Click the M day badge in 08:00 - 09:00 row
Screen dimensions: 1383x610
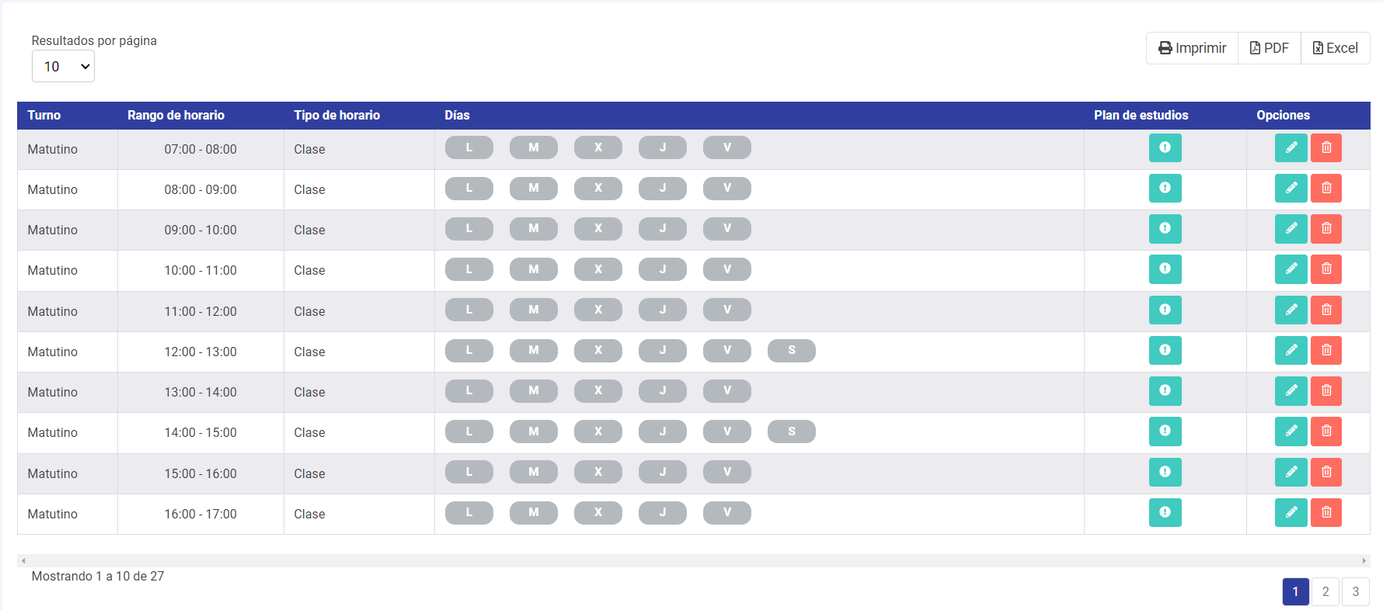tap(534, 188)
